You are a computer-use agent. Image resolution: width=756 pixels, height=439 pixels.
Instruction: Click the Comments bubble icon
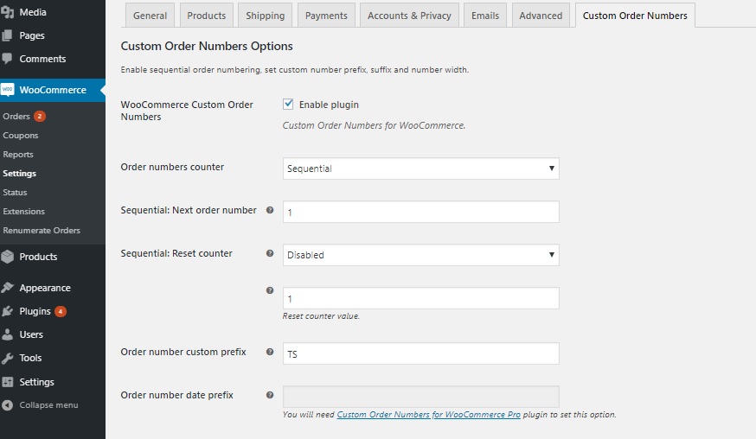coord(8,59)
